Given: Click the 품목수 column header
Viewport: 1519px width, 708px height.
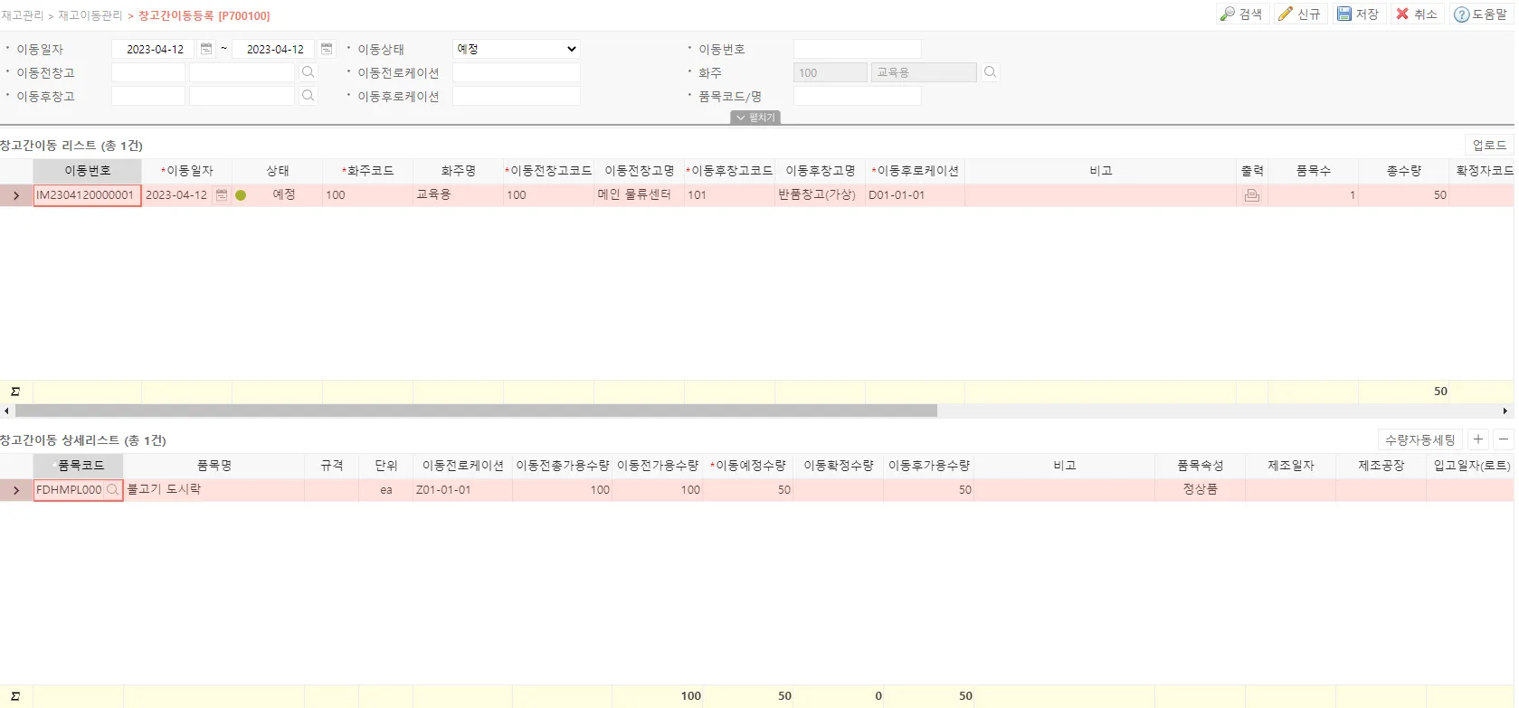Looking at the screenshot, I should click(1313, 171).
